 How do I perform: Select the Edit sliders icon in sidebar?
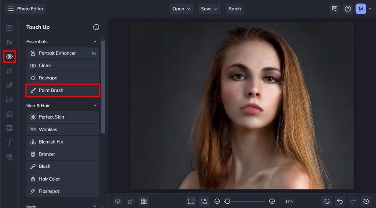9,42
